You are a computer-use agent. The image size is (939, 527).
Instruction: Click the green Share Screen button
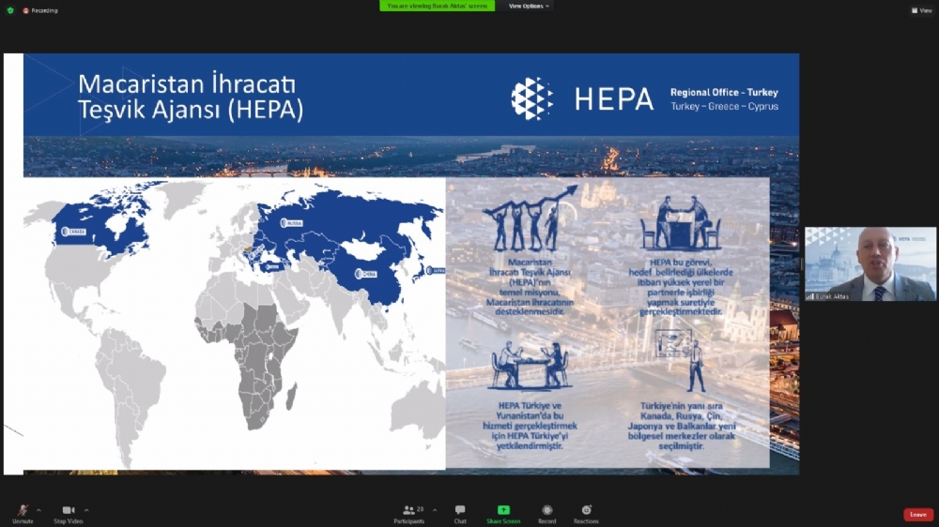tap(503, 513)
